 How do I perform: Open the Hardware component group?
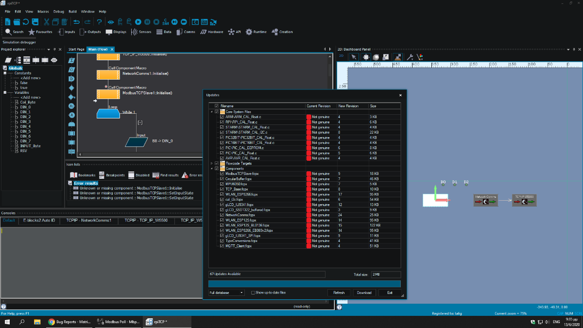coord(211,32)
